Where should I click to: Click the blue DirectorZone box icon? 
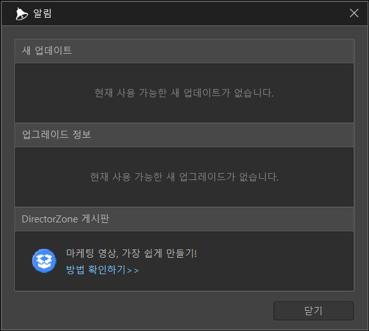click(x=44, y=261)
